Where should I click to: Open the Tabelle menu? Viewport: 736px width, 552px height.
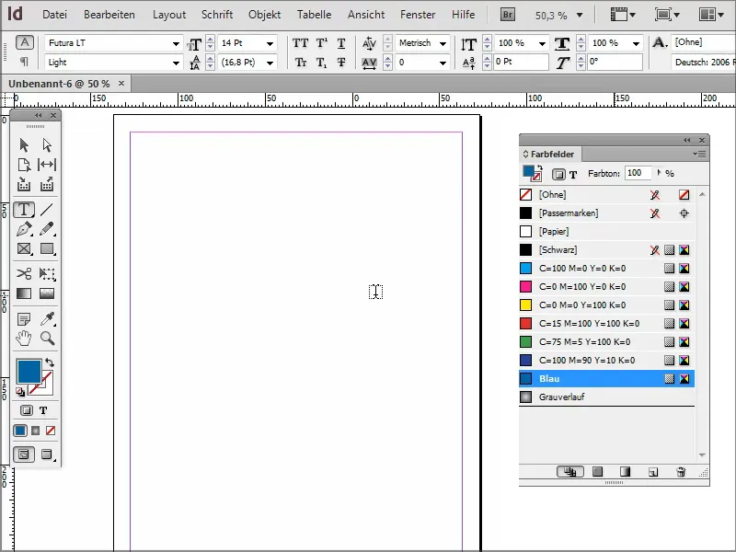tap(314, 15)
